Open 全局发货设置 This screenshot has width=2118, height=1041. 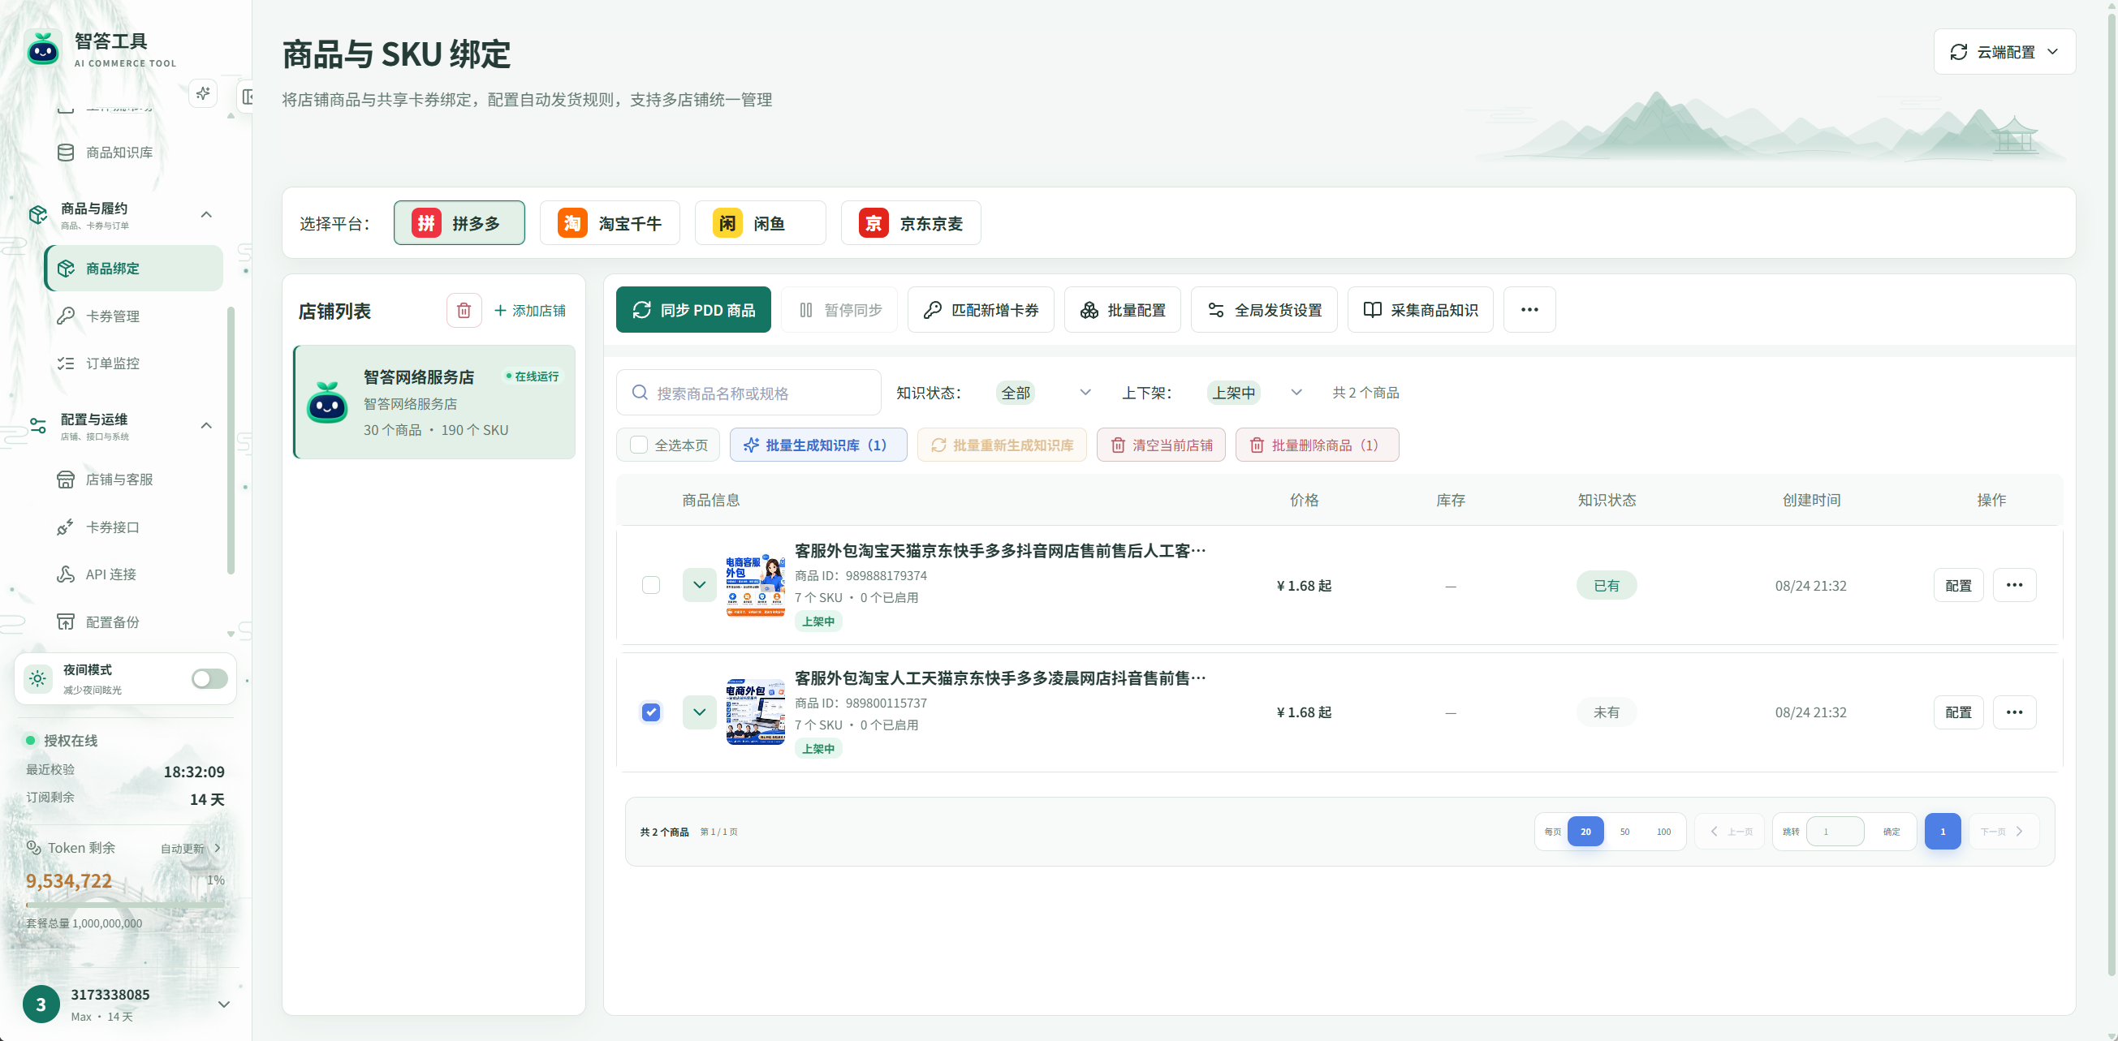(x=1264, y=310)
